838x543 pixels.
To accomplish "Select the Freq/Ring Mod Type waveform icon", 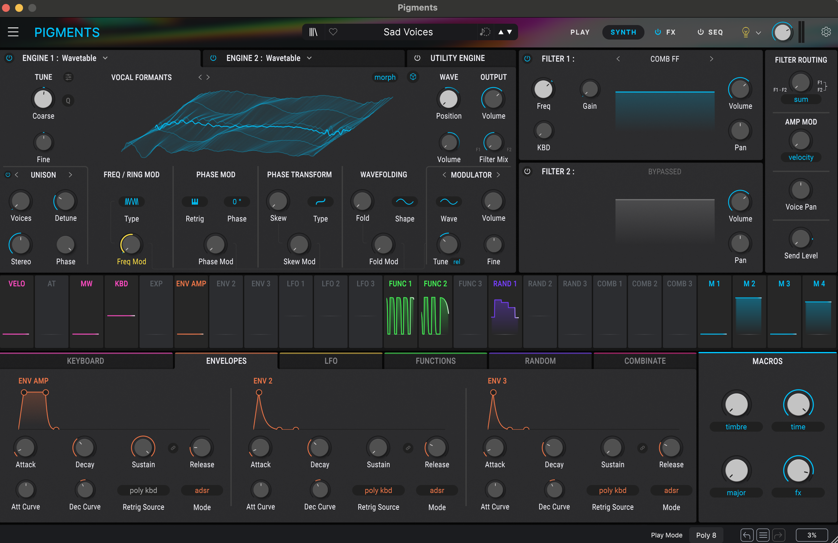I will click(131, 202).
